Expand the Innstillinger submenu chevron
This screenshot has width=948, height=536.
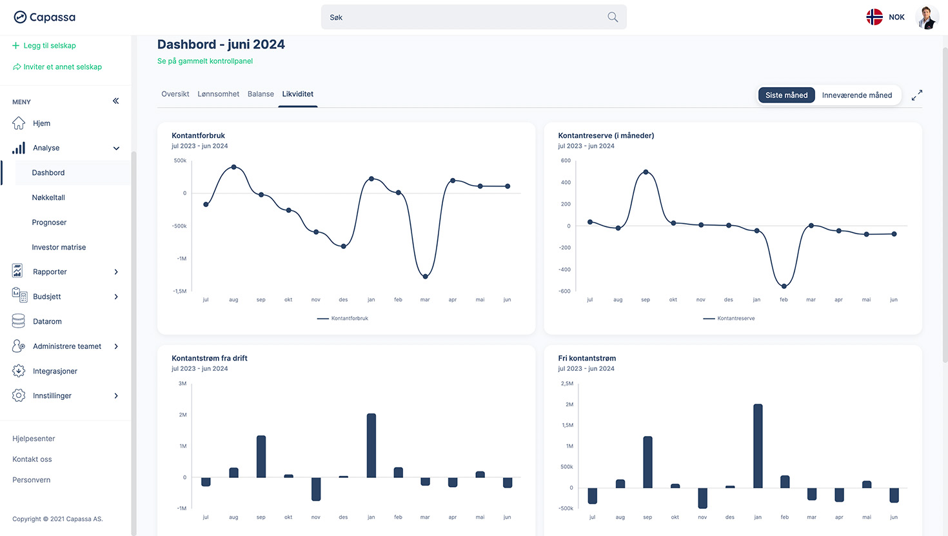116,396
